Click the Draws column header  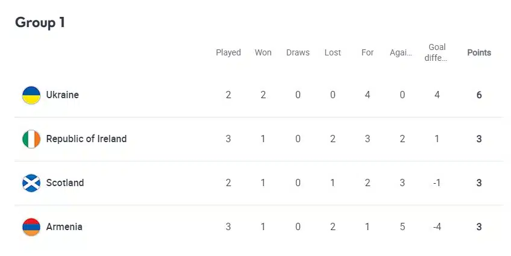point(298,52)
